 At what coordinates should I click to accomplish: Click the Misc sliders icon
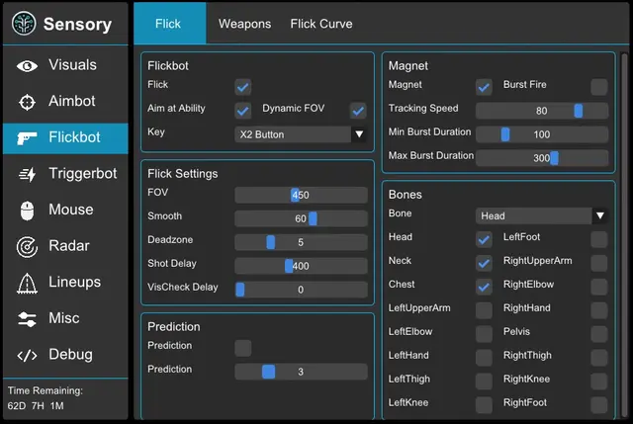pyautogui.click(x=28, y=319)
